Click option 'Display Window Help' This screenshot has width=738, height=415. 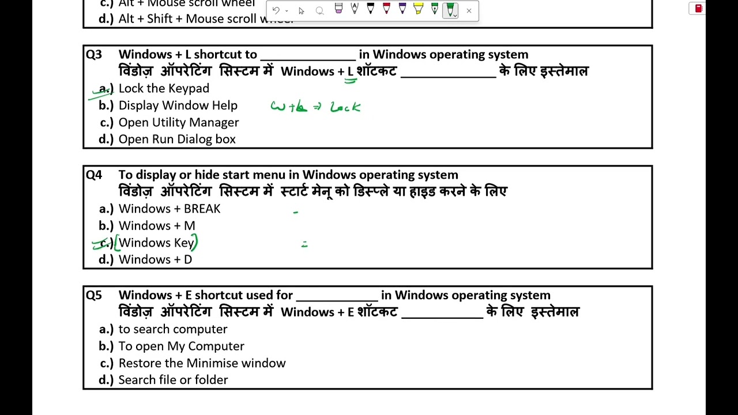178,105
